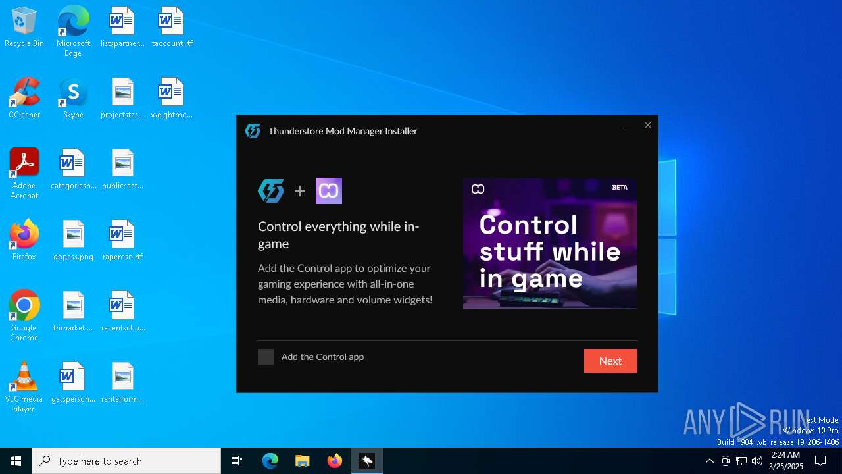Viewport: 842px width, 474px height.
Task: Click the blue Thunderstore icon beside the plus
Action: pyautogui.click(x=271, y=191)
